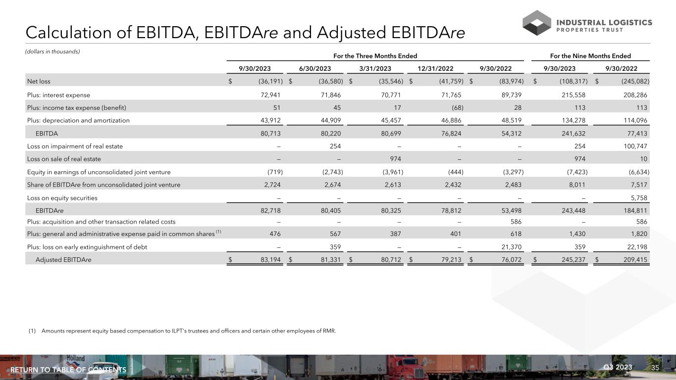Select interest expense value 215,558
676x380 pixels.
coord(574,95)
